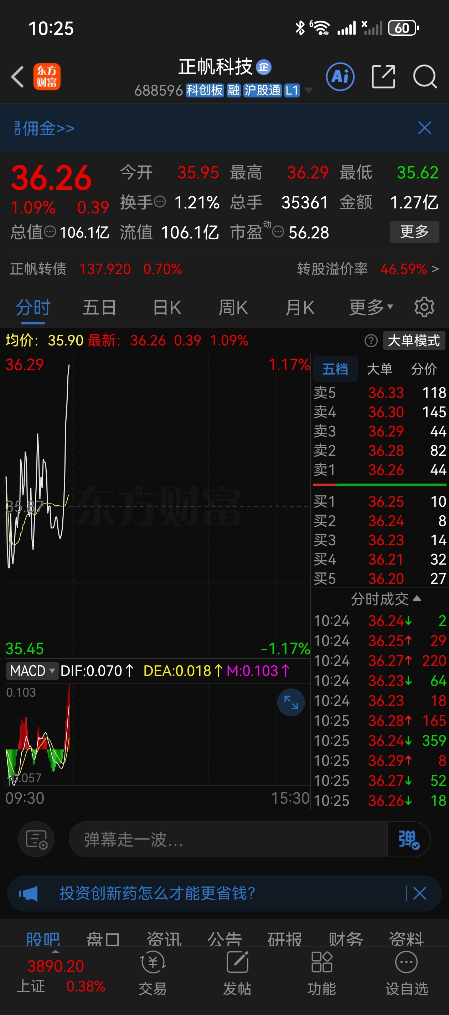
Task: Tap the intraday price chart
Action: [158, 506]
